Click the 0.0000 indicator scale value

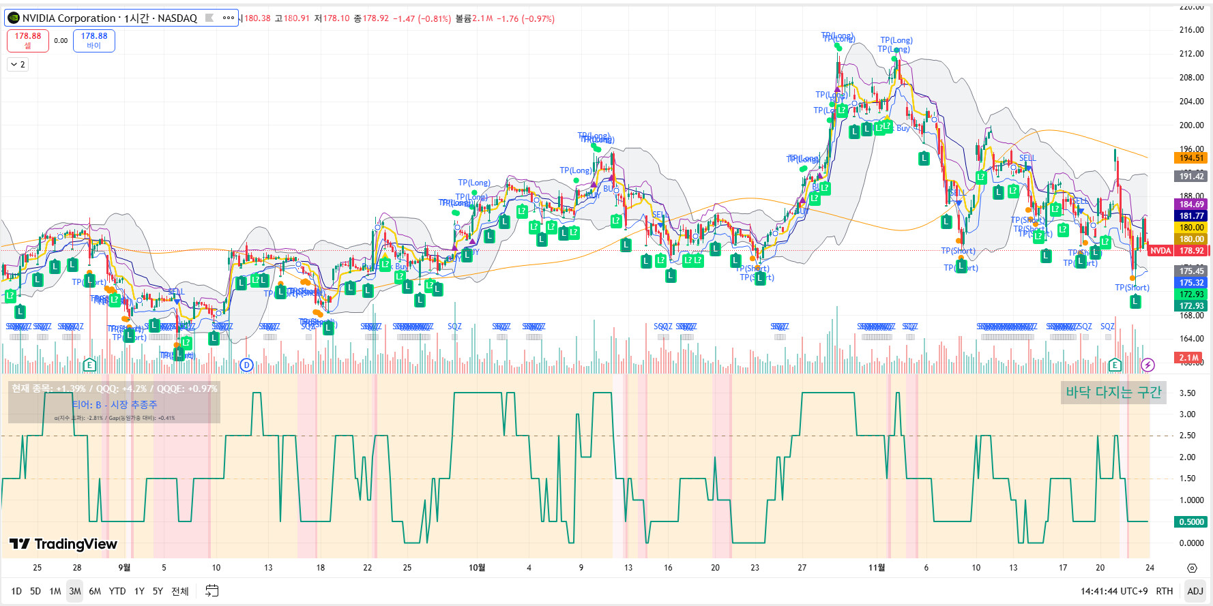pyautogui.click(x=1191, y=543)
